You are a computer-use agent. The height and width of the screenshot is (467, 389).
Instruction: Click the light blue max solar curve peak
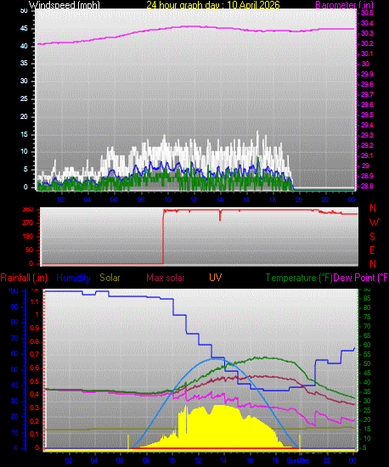coord(216,359)
